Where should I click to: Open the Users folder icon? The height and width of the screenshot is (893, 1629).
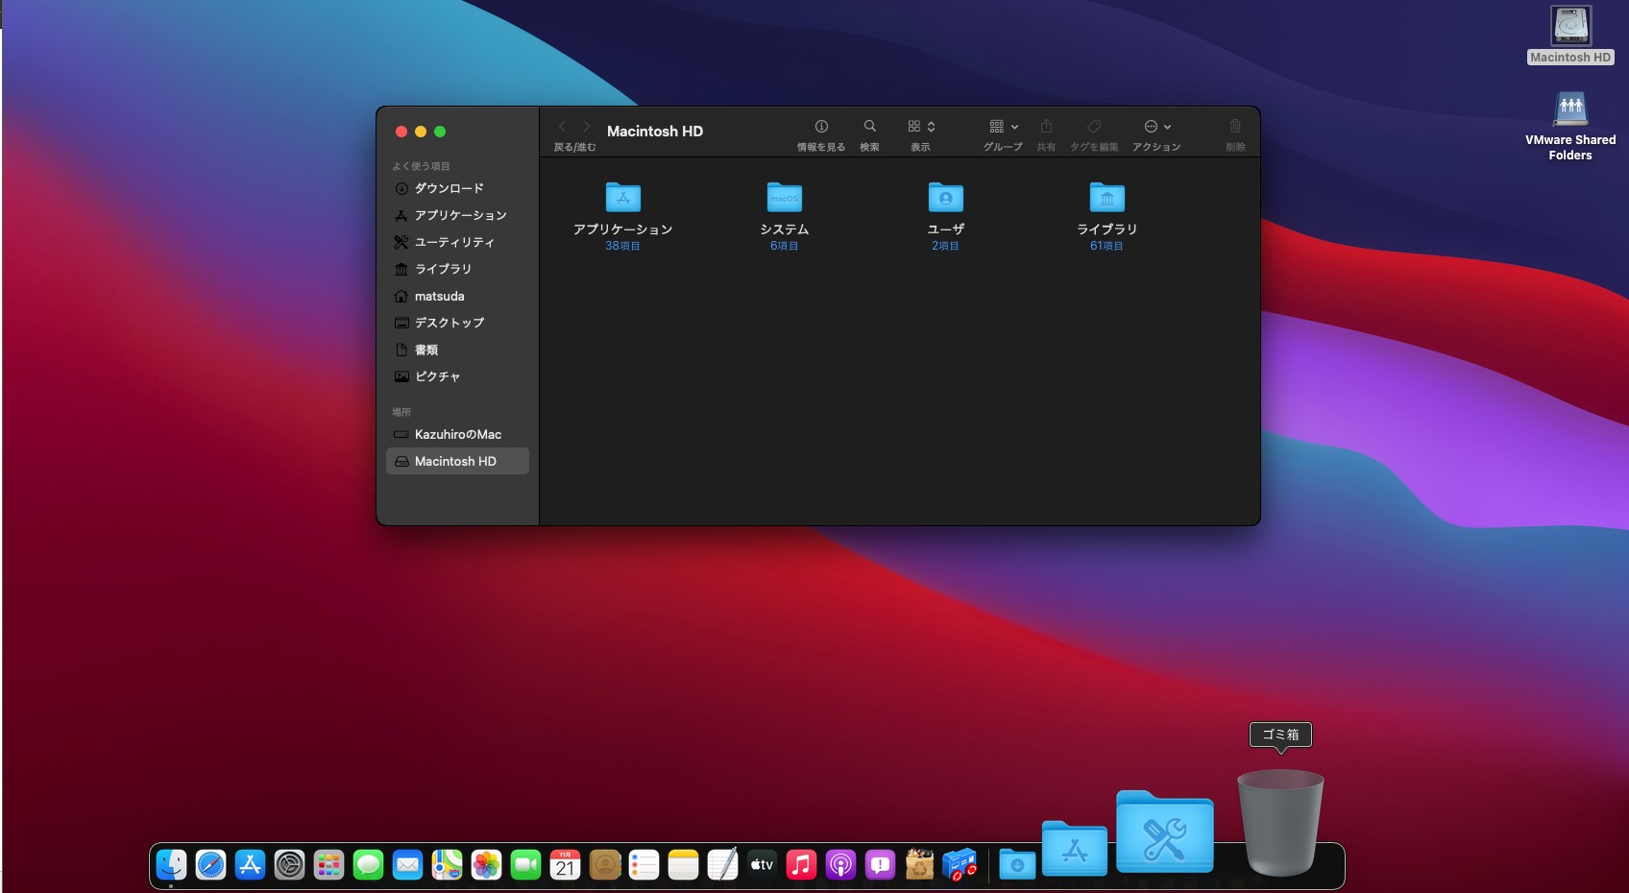click(x=945, y=198)
